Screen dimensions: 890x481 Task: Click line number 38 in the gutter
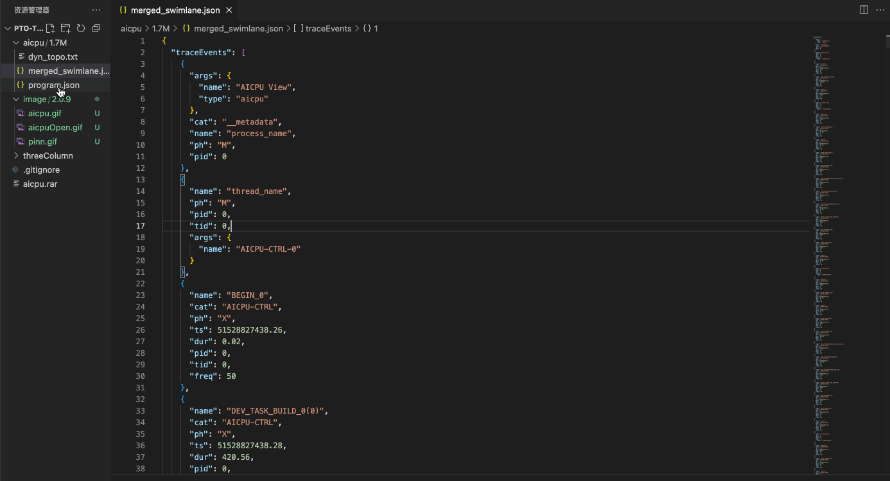point(141,469)
